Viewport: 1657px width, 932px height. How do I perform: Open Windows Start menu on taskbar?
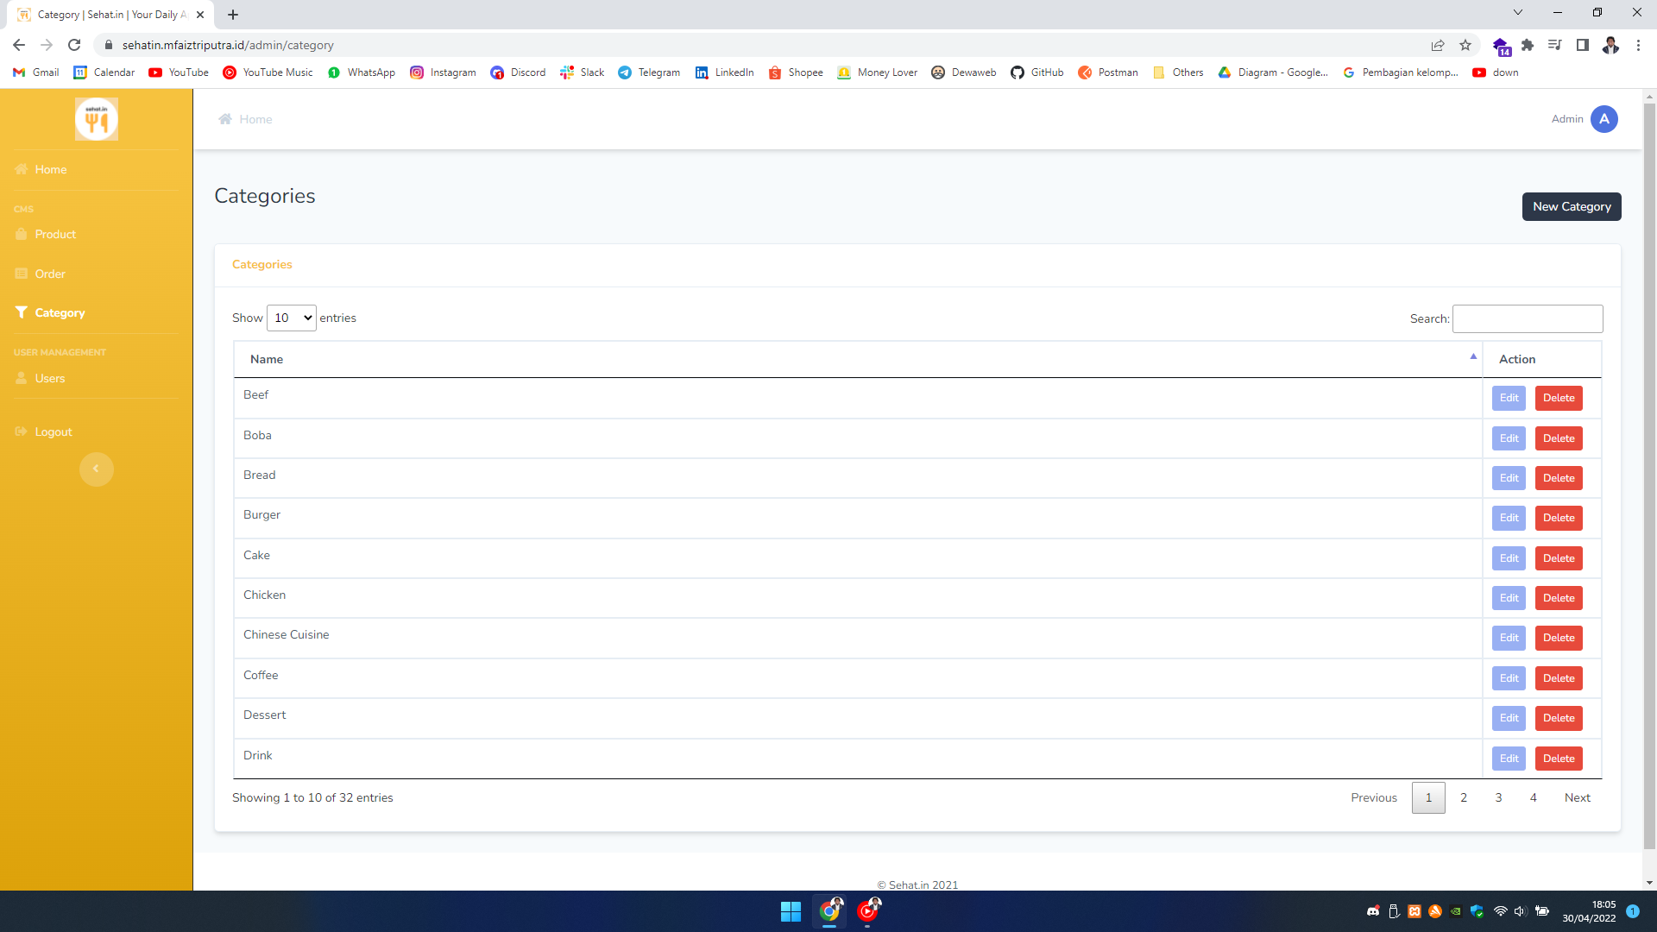click(791, 911)
